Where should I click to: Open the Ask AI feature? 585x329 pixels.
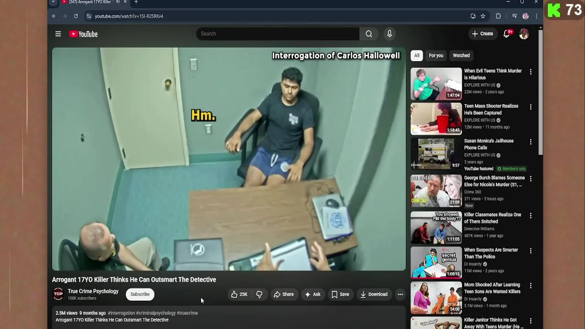313,294
